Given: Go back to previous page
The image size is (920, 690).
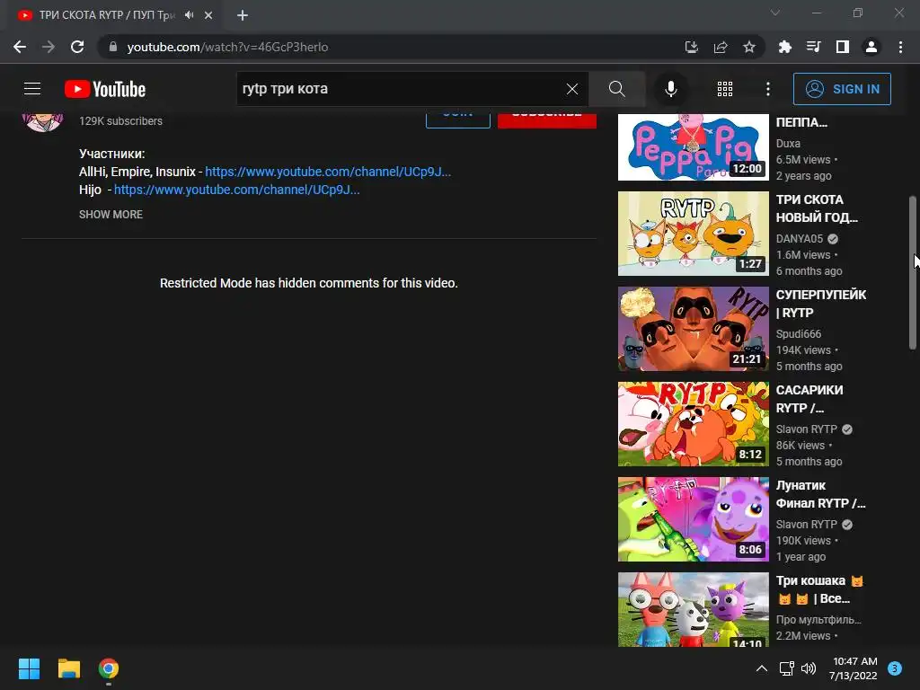Looking at the screenshot, I should click(x=20, y=47).
